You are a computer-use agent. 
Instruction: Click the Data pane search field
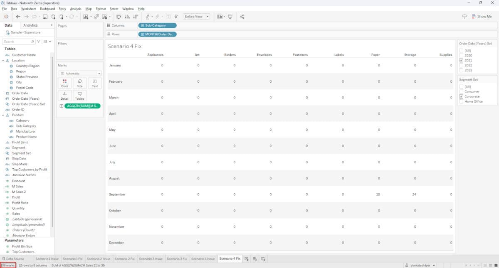tap(19, 42)
